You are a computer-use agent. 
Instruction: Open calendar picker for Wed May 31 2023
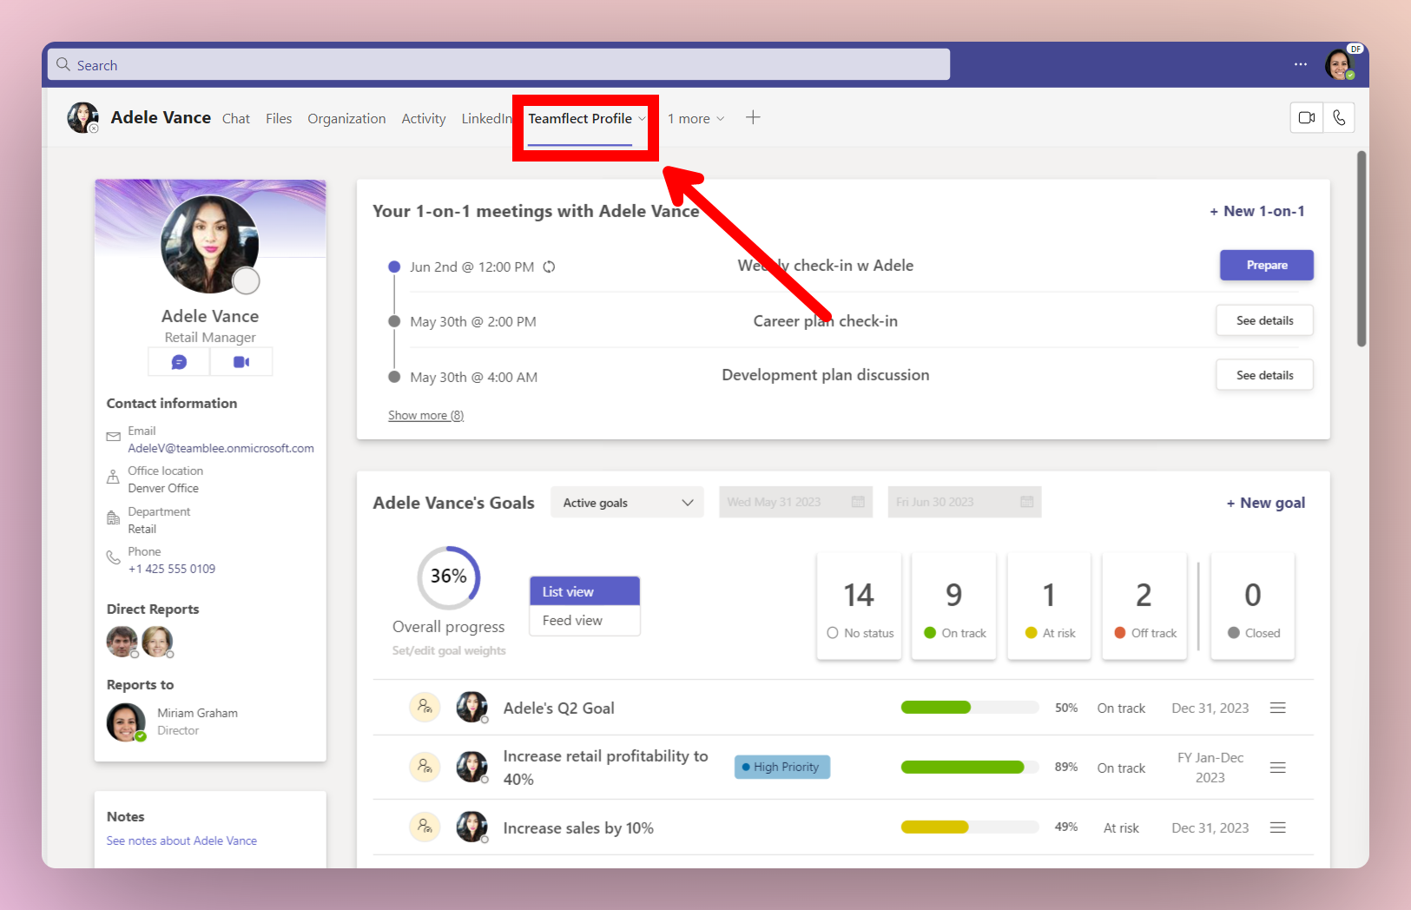pyautogui.click(x=858, y=502)
